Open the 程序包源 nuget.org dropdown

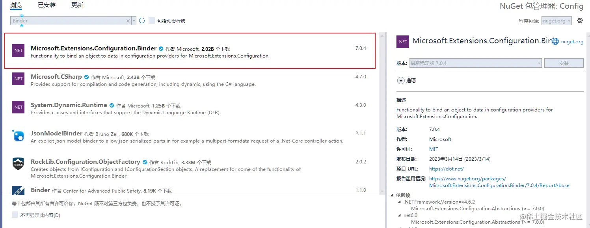[556, 21]
